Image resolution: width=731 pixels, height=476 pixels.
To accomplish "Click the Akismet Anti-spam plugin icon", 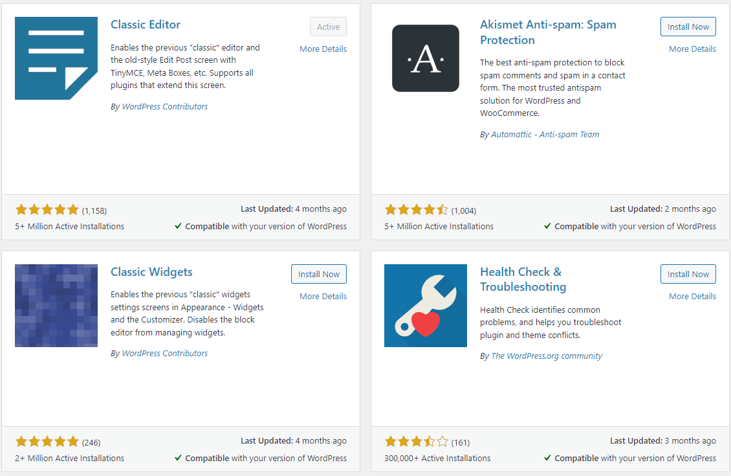I will click(x=426, y=58).
